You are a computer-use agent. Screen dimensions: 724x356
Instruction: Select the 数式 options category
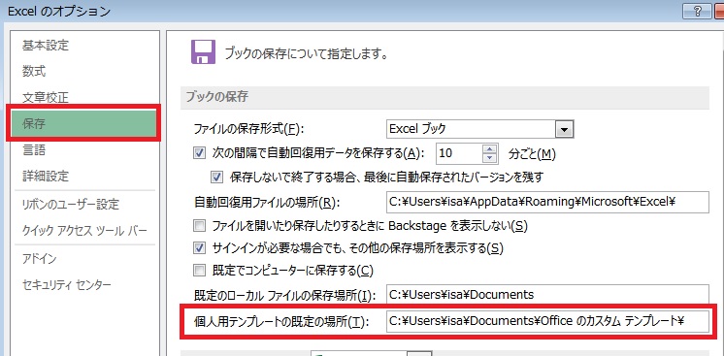(x=34, y=71)
